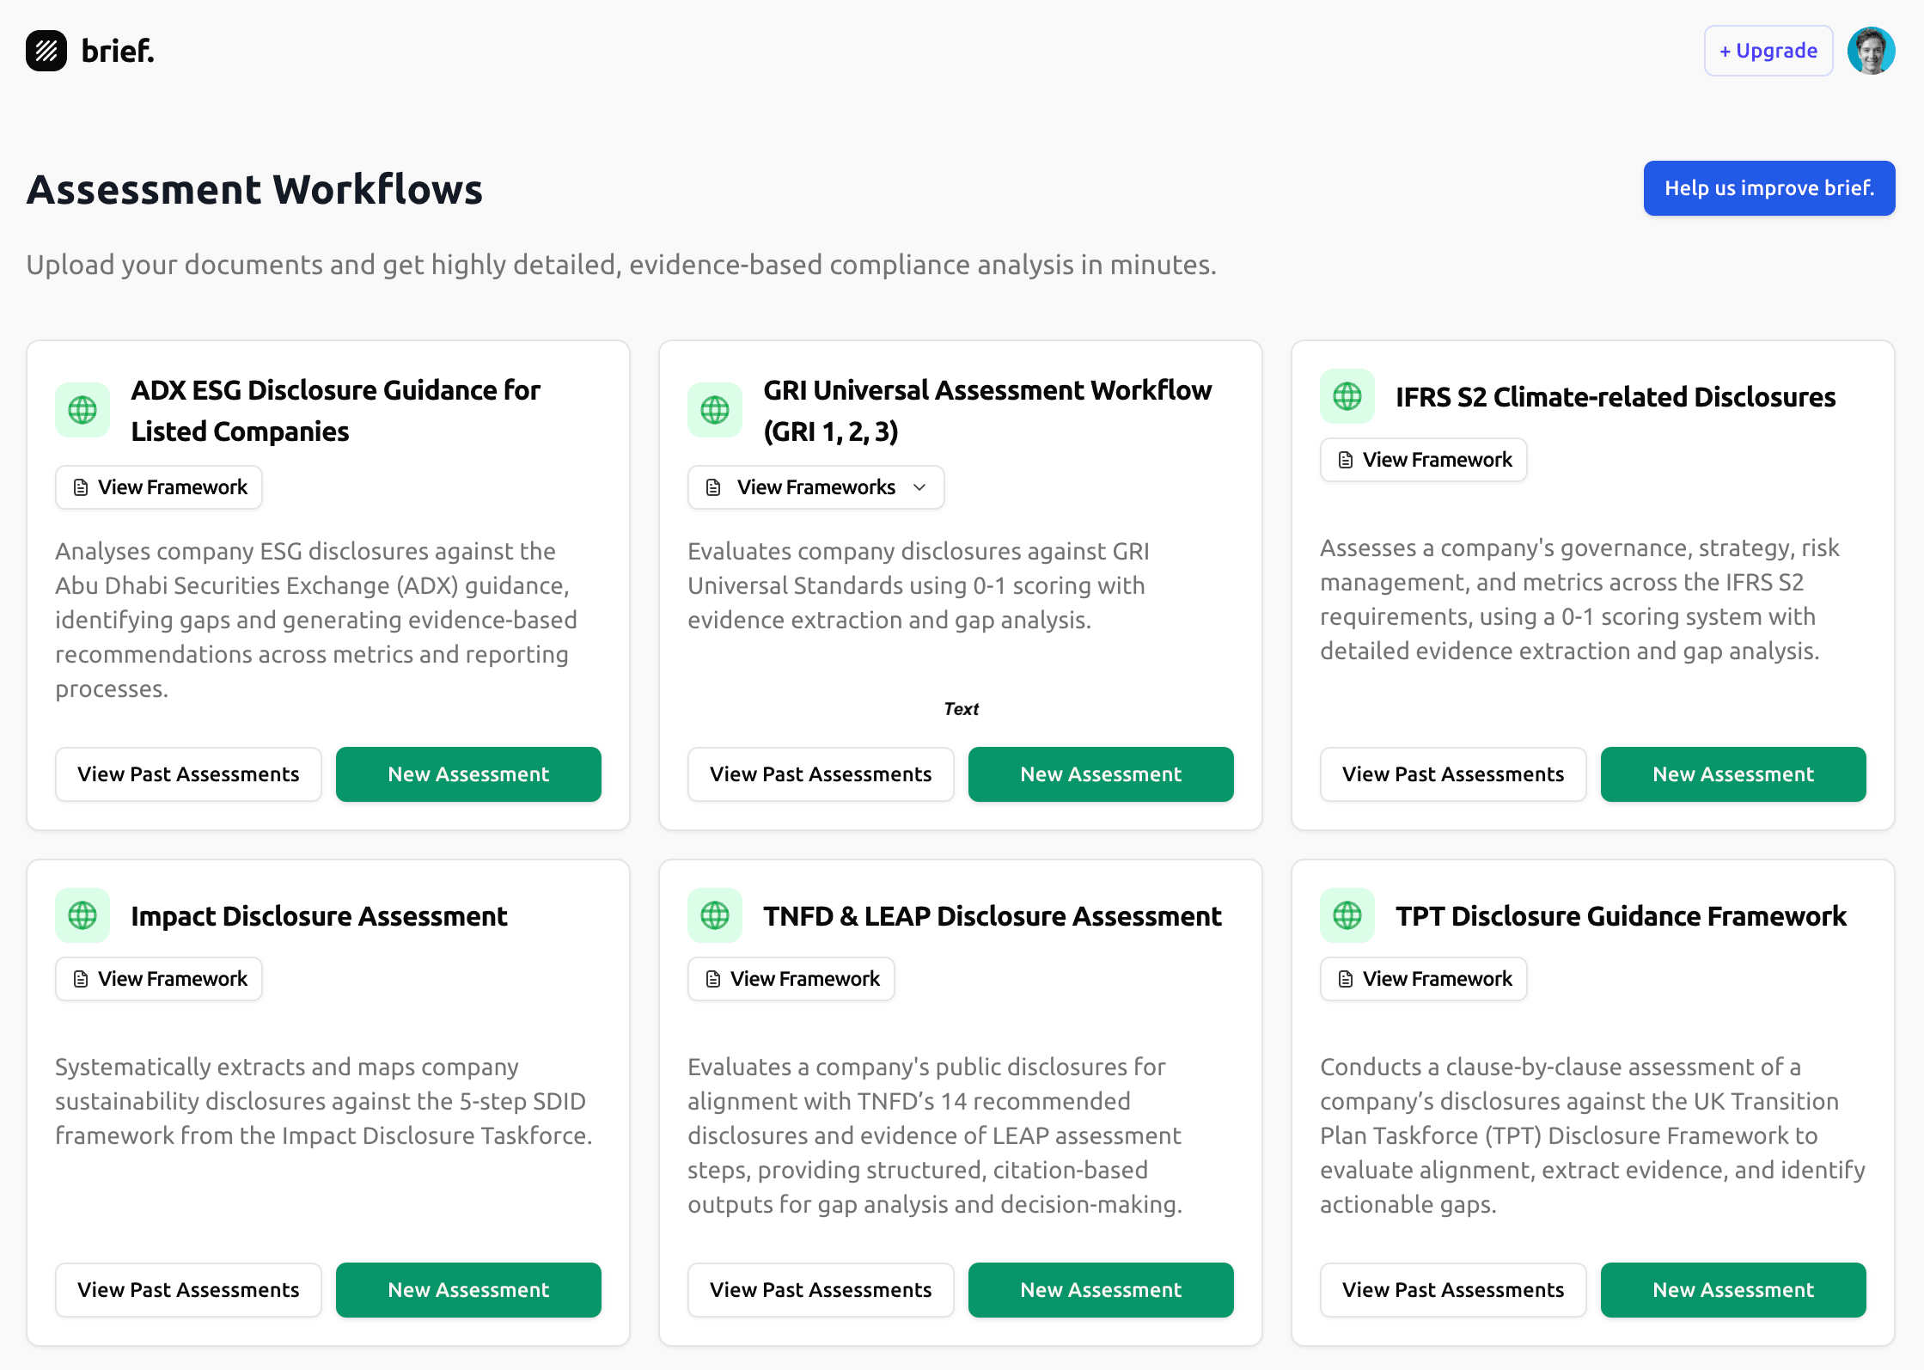1924x1370 pixels.
Task: Expand the View Frameworks dropdown on GRI card
Action: pos(815,486)
